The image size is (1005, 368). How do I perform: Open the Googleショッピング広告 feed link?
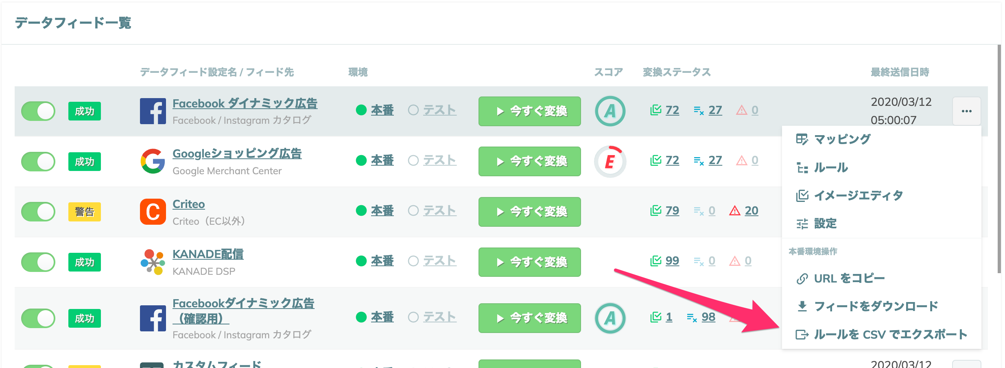pos(237,154)
